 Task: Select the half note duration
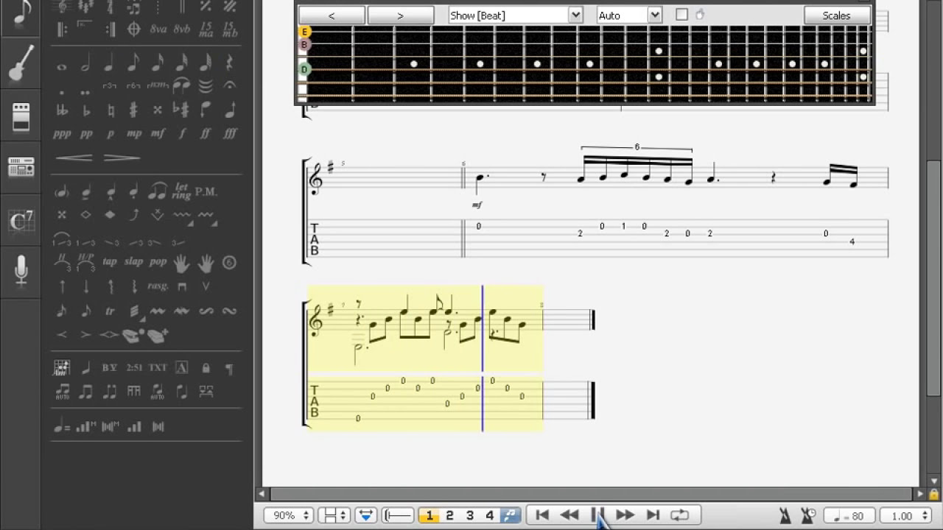[85, 64]
